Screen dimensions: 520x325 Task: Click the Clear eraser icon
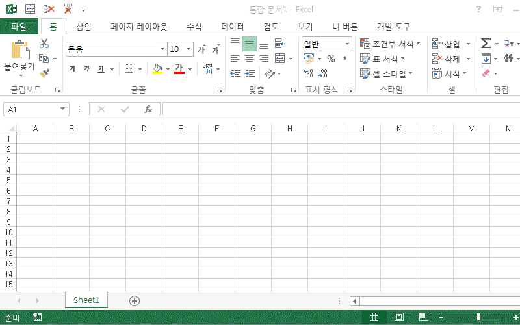click(x=486, y=73)
